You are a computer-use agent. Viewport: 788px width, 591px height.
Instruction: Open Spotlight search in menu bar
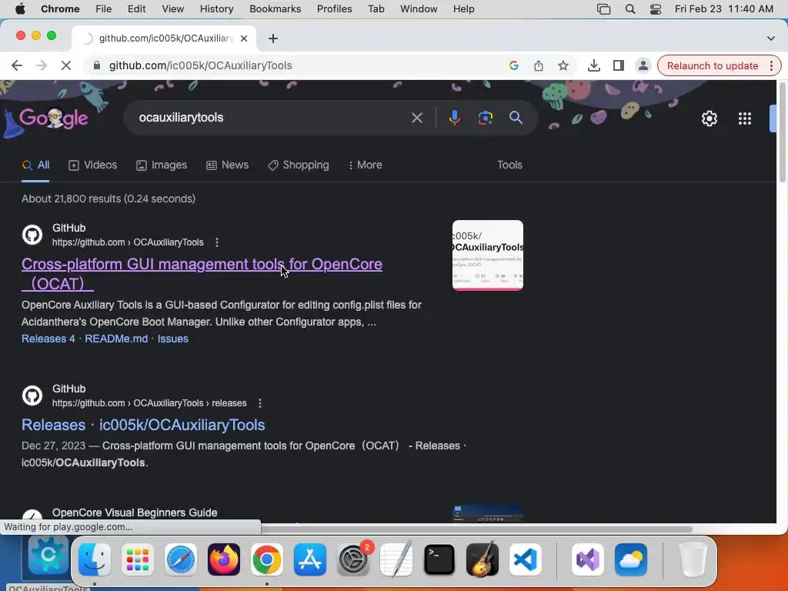pyautogui.click(x=629, y=9)
